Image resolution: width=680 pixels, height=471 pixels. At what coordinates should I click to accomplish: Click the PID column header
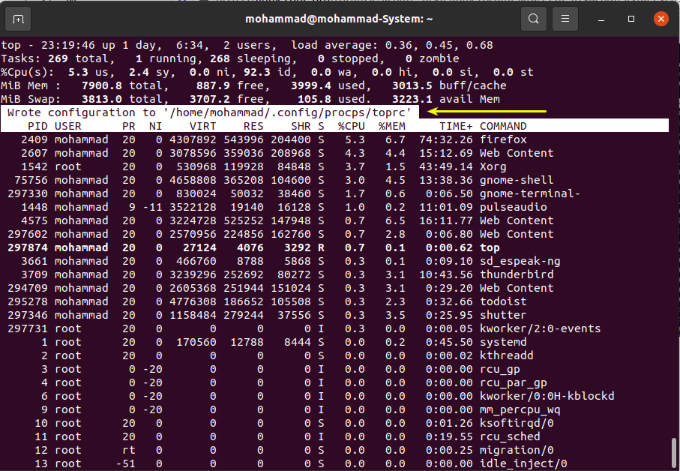[37, 126]
